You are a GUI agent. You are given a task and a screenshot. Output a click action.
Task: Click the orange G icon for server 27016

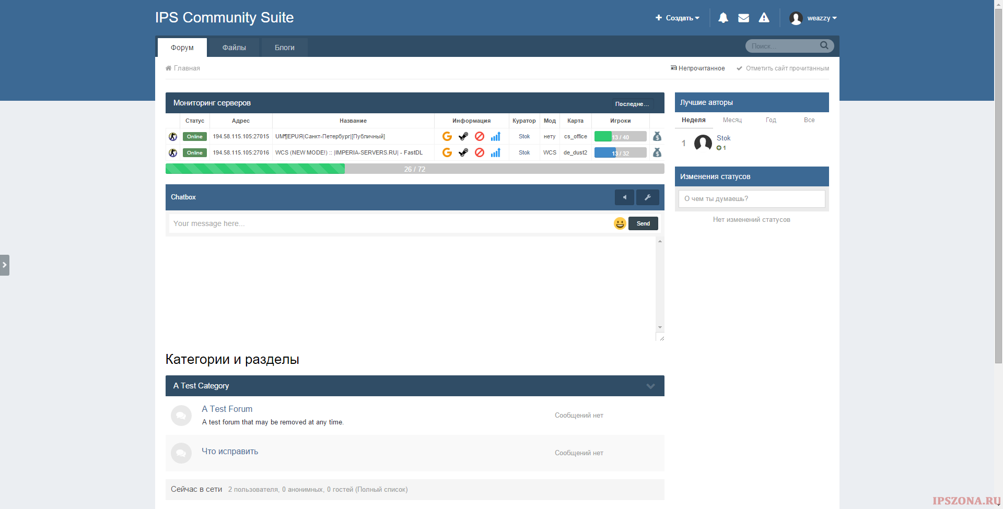click(447, 152)
